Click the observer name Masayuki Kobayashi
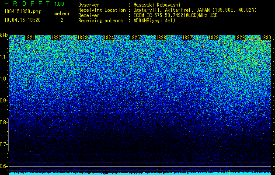This screenshot has height=175, width=275. point(157,5)
